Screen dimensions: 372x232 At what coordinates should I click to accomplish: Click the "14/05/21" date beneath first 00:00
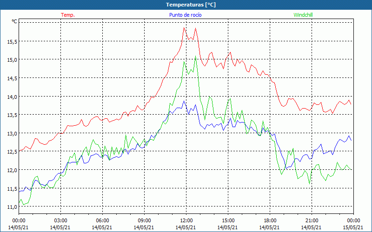(19, 227)
